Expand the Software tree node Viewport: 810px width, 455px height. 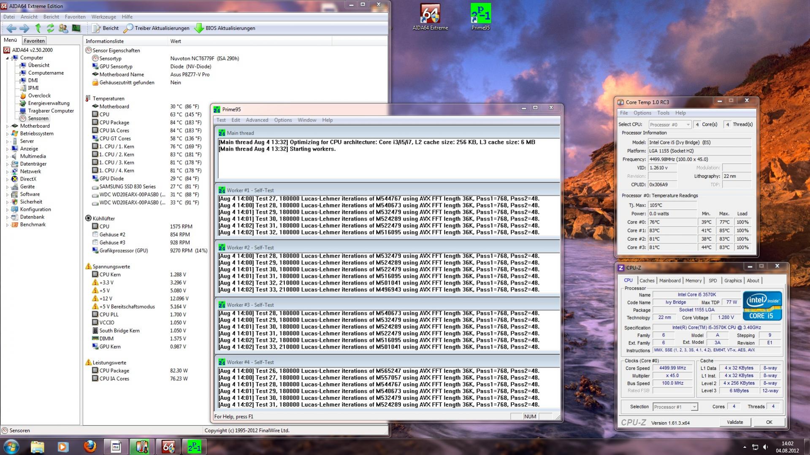[7, 194]
